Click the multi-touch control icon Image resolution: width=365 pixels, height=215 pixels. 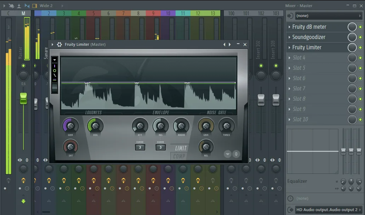[11, 6]
